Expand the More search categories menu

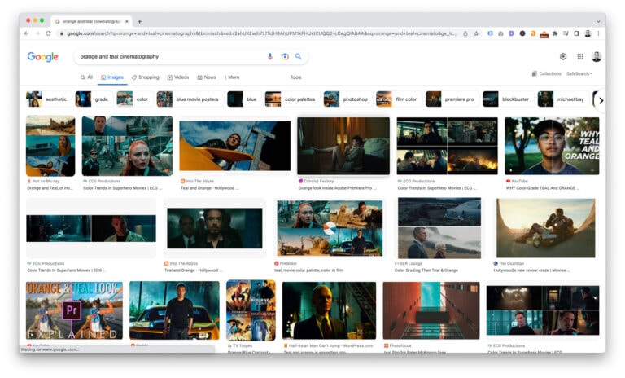click(232, 77)
